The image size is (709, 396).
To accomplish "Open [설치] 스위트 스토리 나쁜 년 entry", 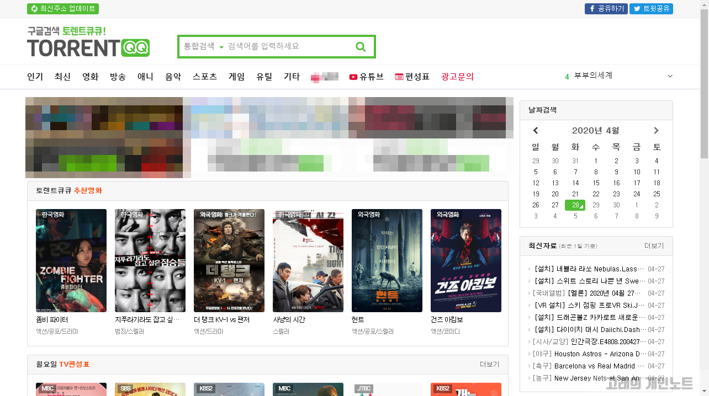I will click(589, 281).
